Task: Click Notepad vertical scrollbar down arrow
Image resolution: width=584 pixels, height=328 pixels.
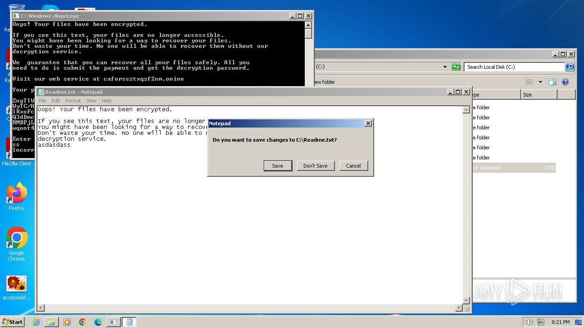Action: point(466,300)
